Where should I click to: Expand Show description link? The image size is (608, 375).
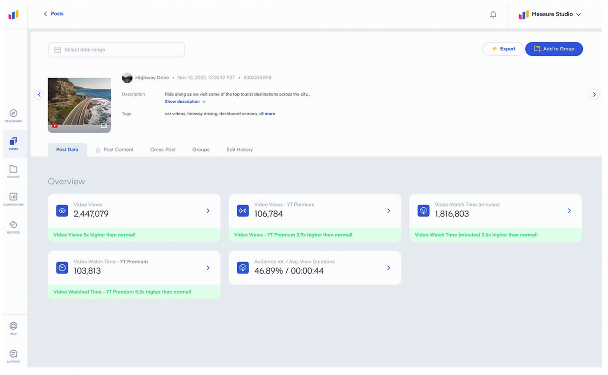pyautogui.click(x=185, y=101)
